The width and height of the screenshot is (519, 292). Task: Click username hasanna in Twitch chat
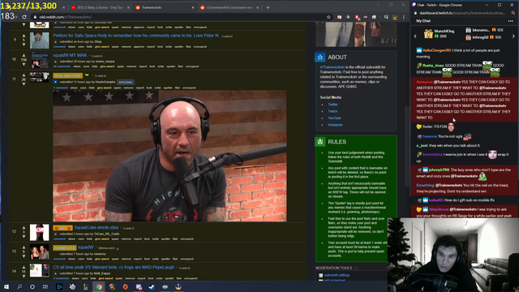click(x=430, y=136)
